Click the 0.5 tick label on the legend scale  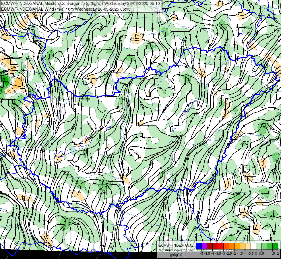261,254
